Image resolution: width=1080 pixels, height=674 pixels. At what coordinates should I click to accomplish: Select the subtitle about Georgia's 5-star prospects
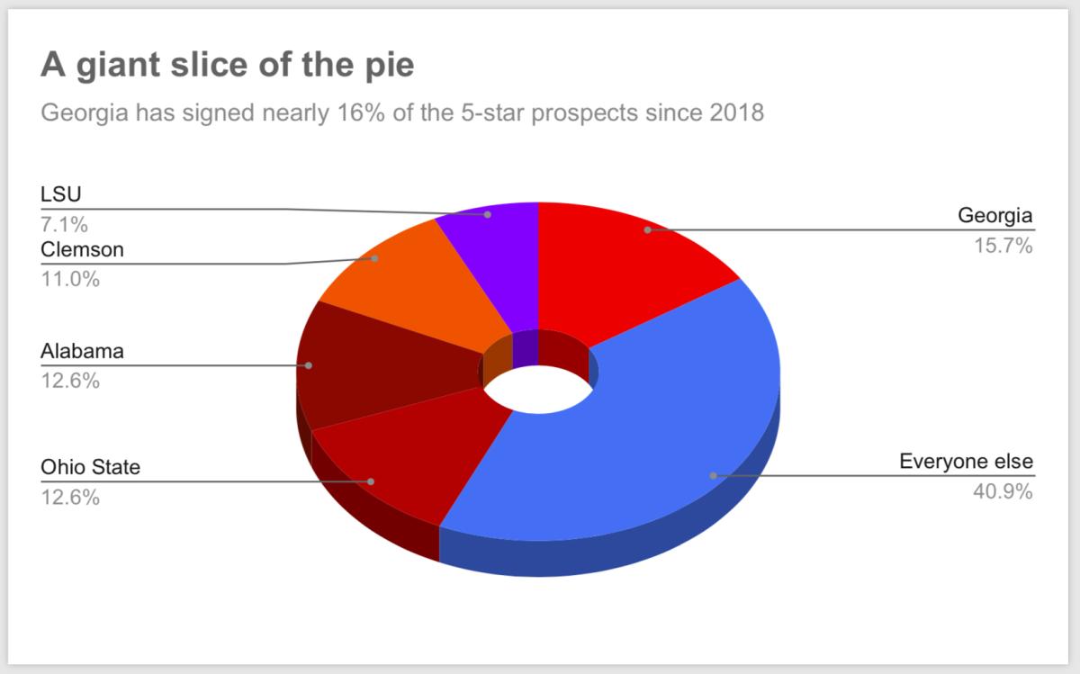[x=402, y=114]
